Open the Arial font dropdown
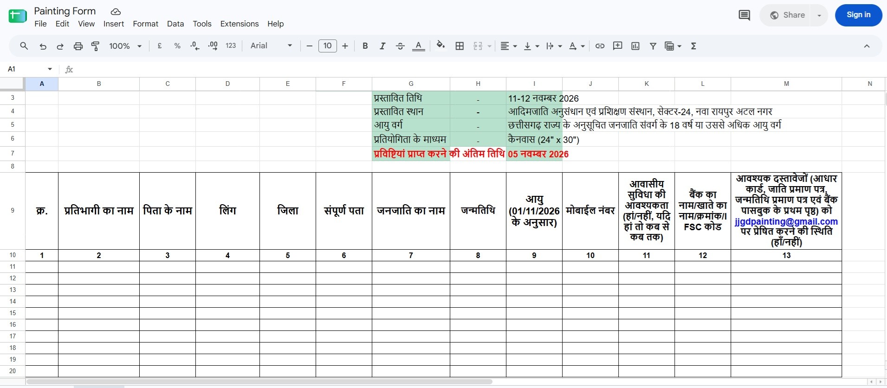The width and height of the screenshot is (887, 388). (x=272, y=45)
